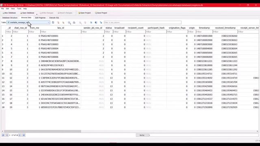Sort by the chat_row_id column header
260x146 pixels.
tap(21, 28)
